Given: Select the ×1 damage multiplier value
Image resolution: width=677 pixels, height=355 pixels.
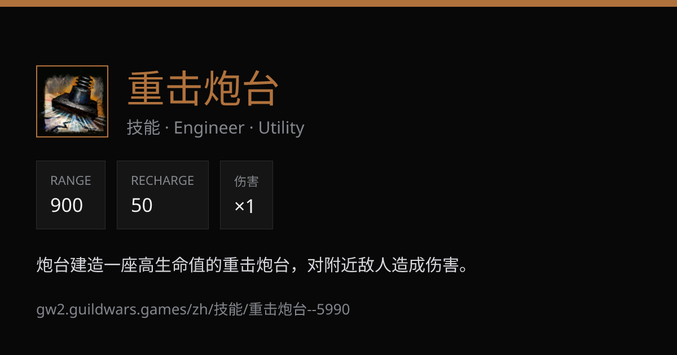Looking at the screenshot, I should click(x=245, y=206).
